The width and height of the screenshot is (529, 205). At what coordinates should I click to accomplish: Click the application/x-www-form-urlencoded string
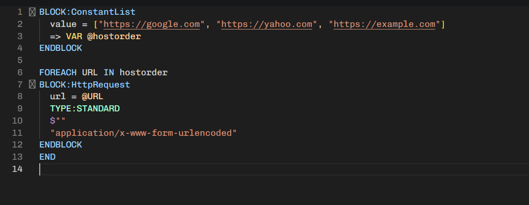[x=143, y=133]
